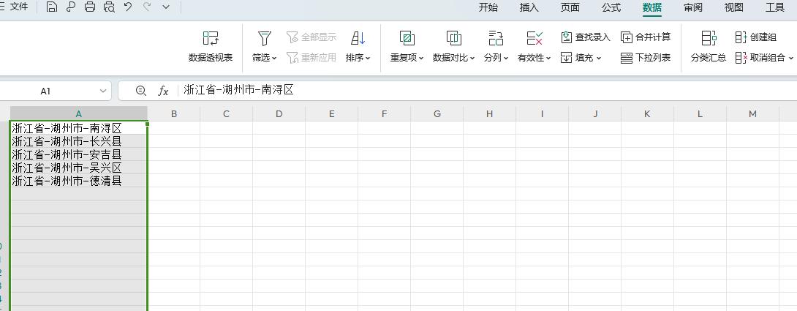Screen dimensions: 797x311
Task: Insert a 数据透视表 pivot table
Action: [x=211, y=47]
